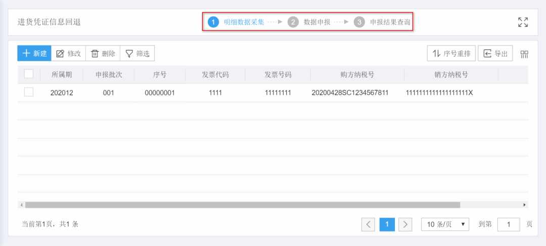Open the column settings grid icon
Viewport: 546px width, 246px height.
coord(524,54)
